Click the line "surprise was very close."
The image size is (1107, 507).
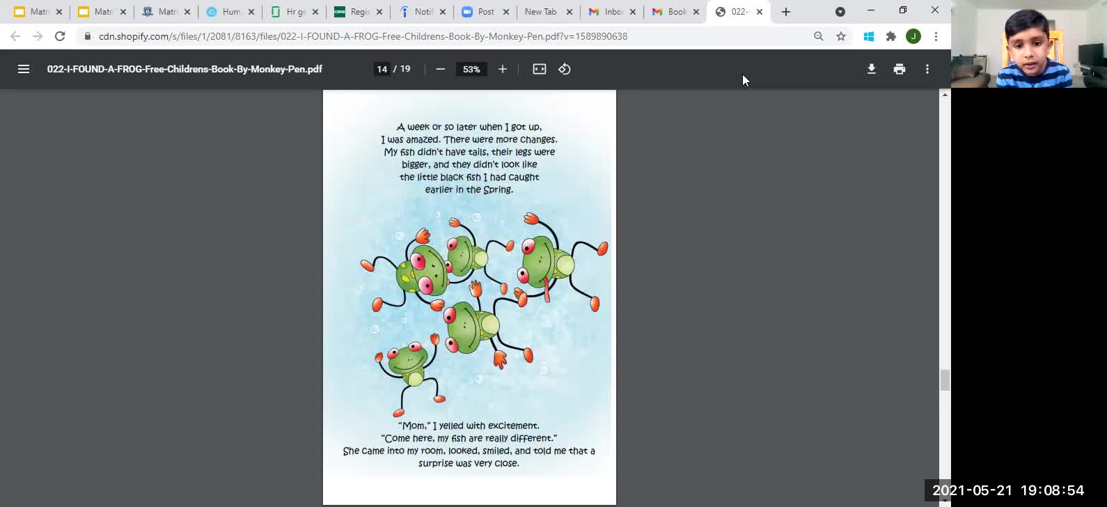pos(469,463)
